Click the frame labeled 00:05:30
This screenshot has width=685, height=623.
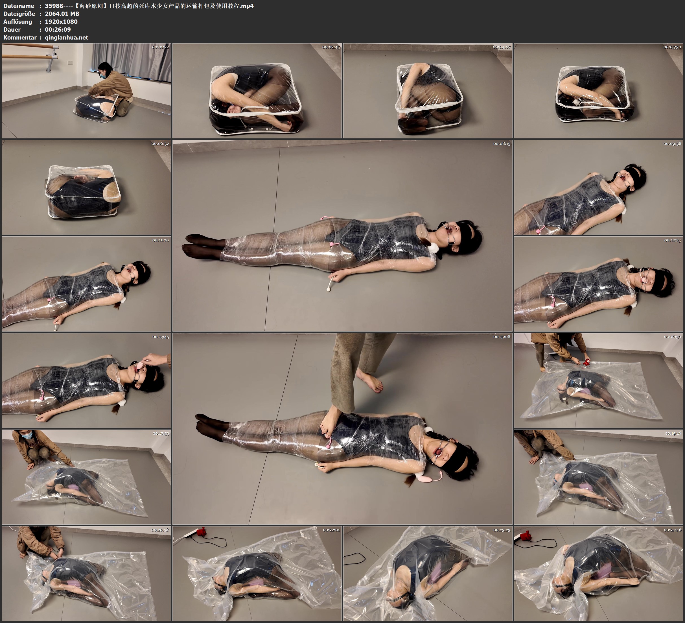tap(598, 91)
